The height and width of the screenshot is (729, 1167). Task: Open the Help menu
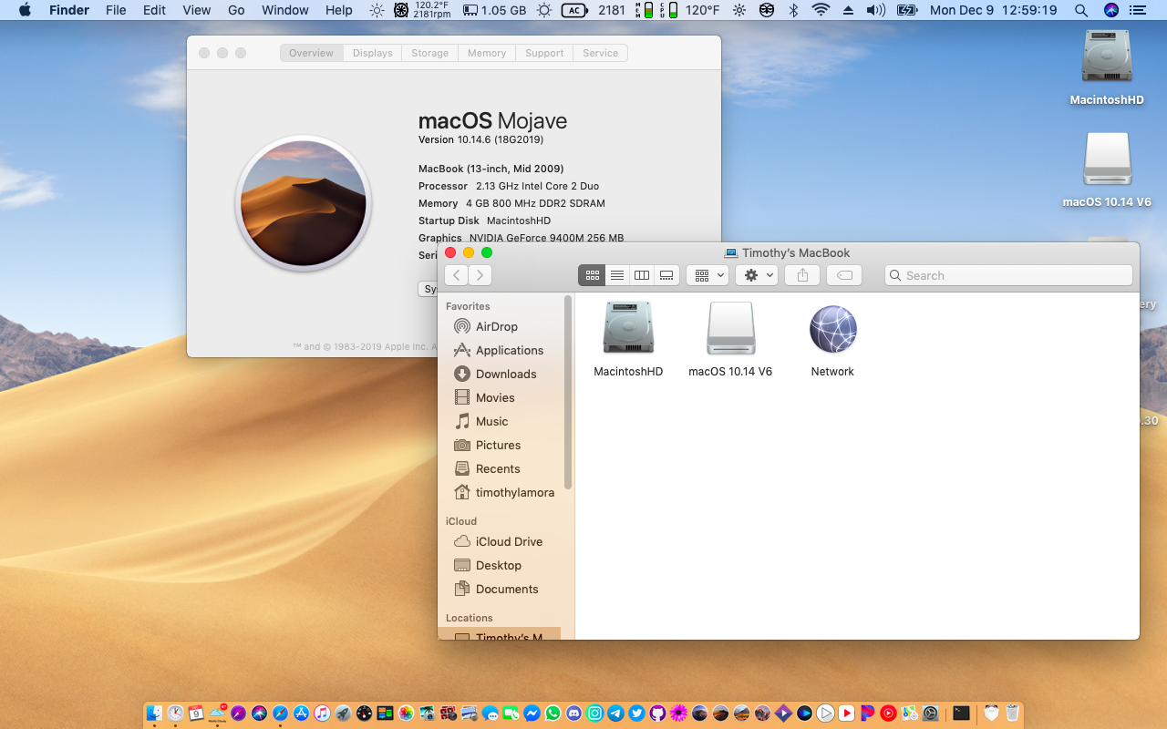coord(338,10)
